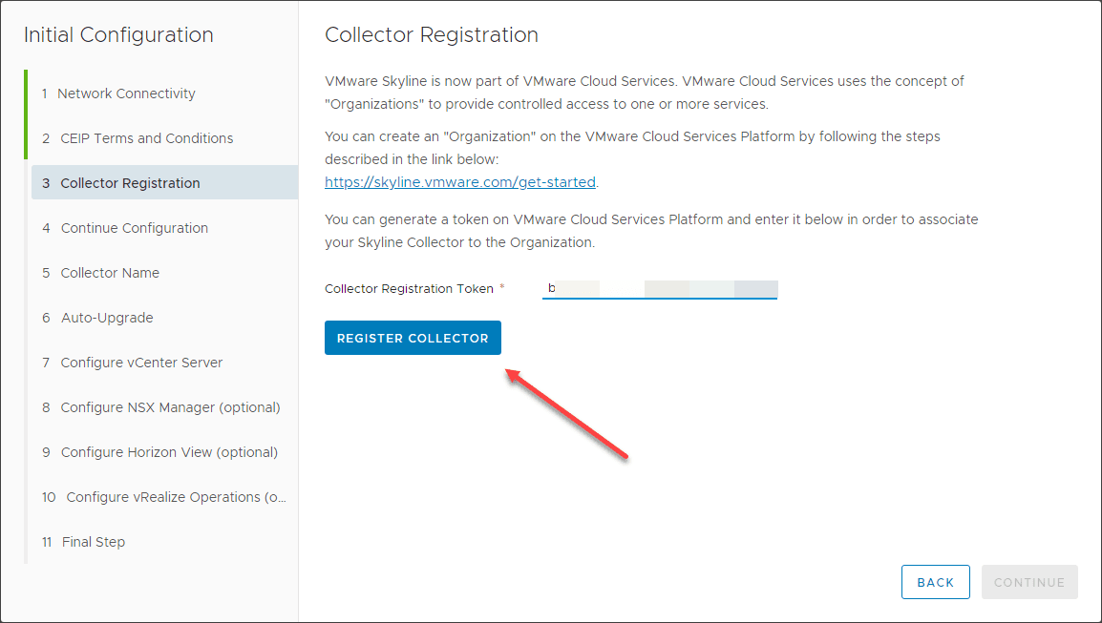Click the required field asterisk indicator

pos(501,286)
